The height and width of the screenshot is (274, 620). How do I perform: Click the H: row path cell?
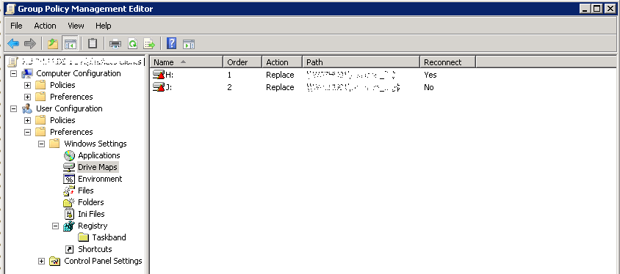point(351,75)
